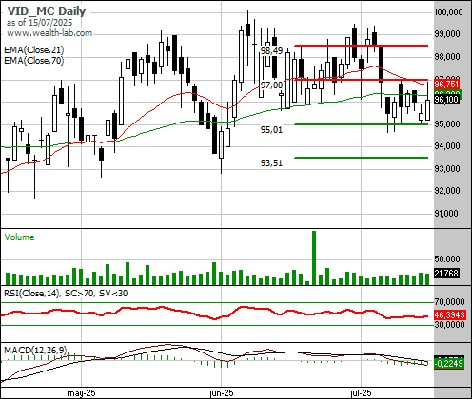The width and height of the screenshot is (472, 399).
Task: Click the -0,2249 MACD value tag
Action: [449, 363]
